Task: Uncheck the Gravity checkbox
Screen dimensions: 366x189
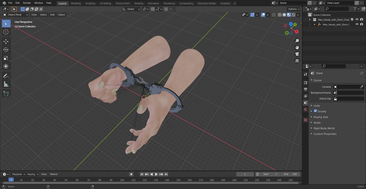Action: pos(315,111)
